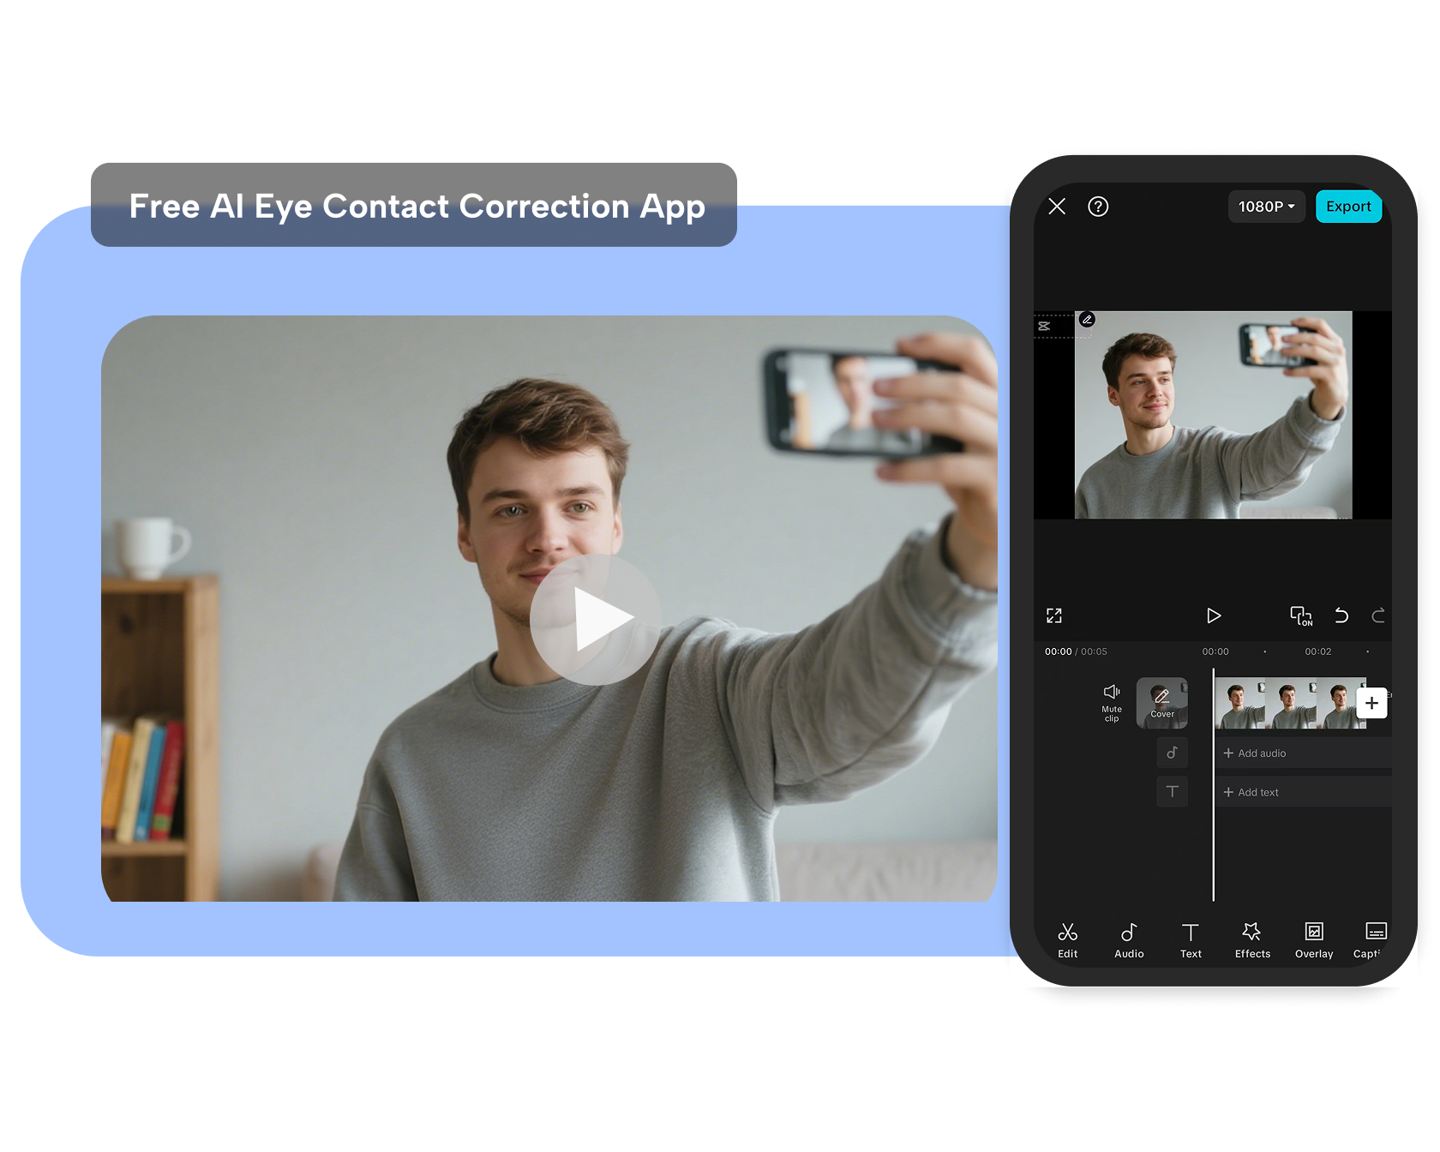Open the Text tool

tap(1191, 940)
